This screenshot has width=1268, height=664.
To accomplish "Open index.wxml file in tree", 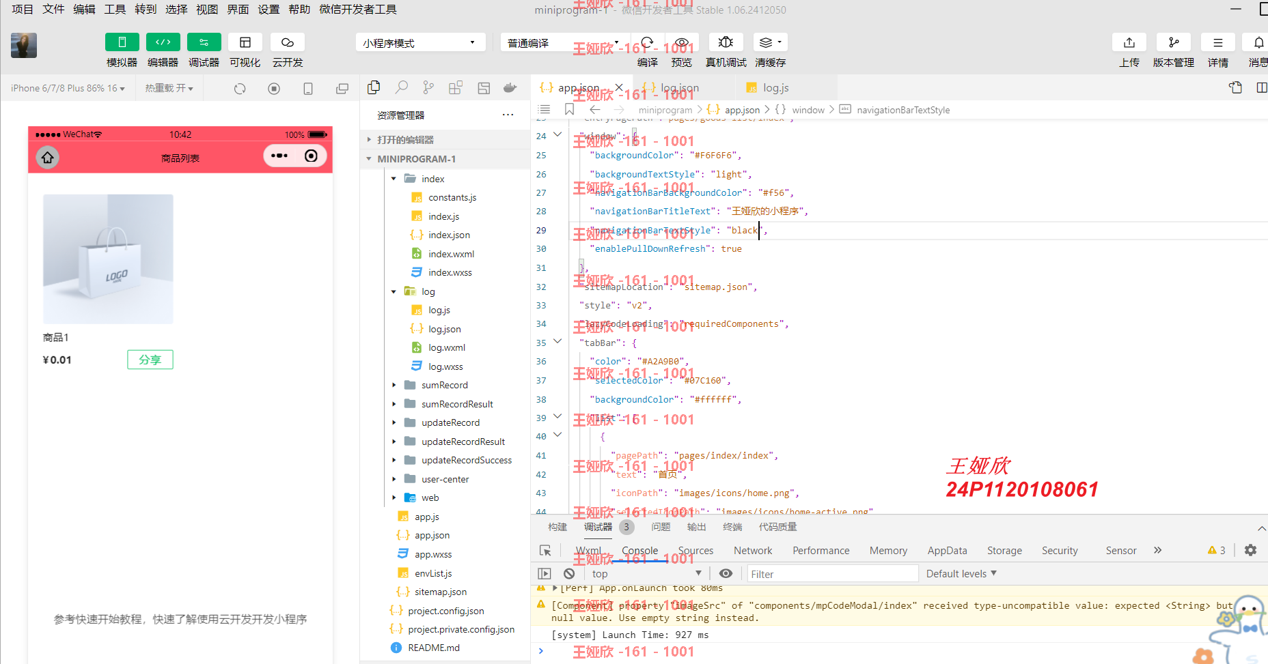I will 451,254.
